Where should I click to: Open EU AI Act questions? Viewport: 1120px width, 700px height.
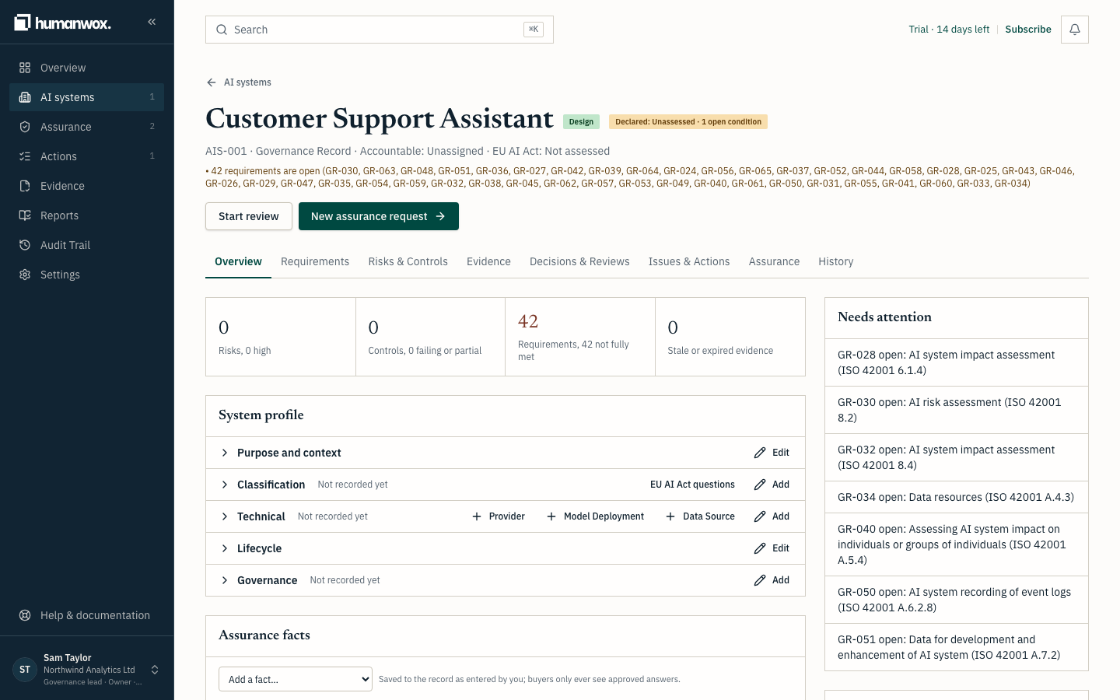click(x=692, y=485)
